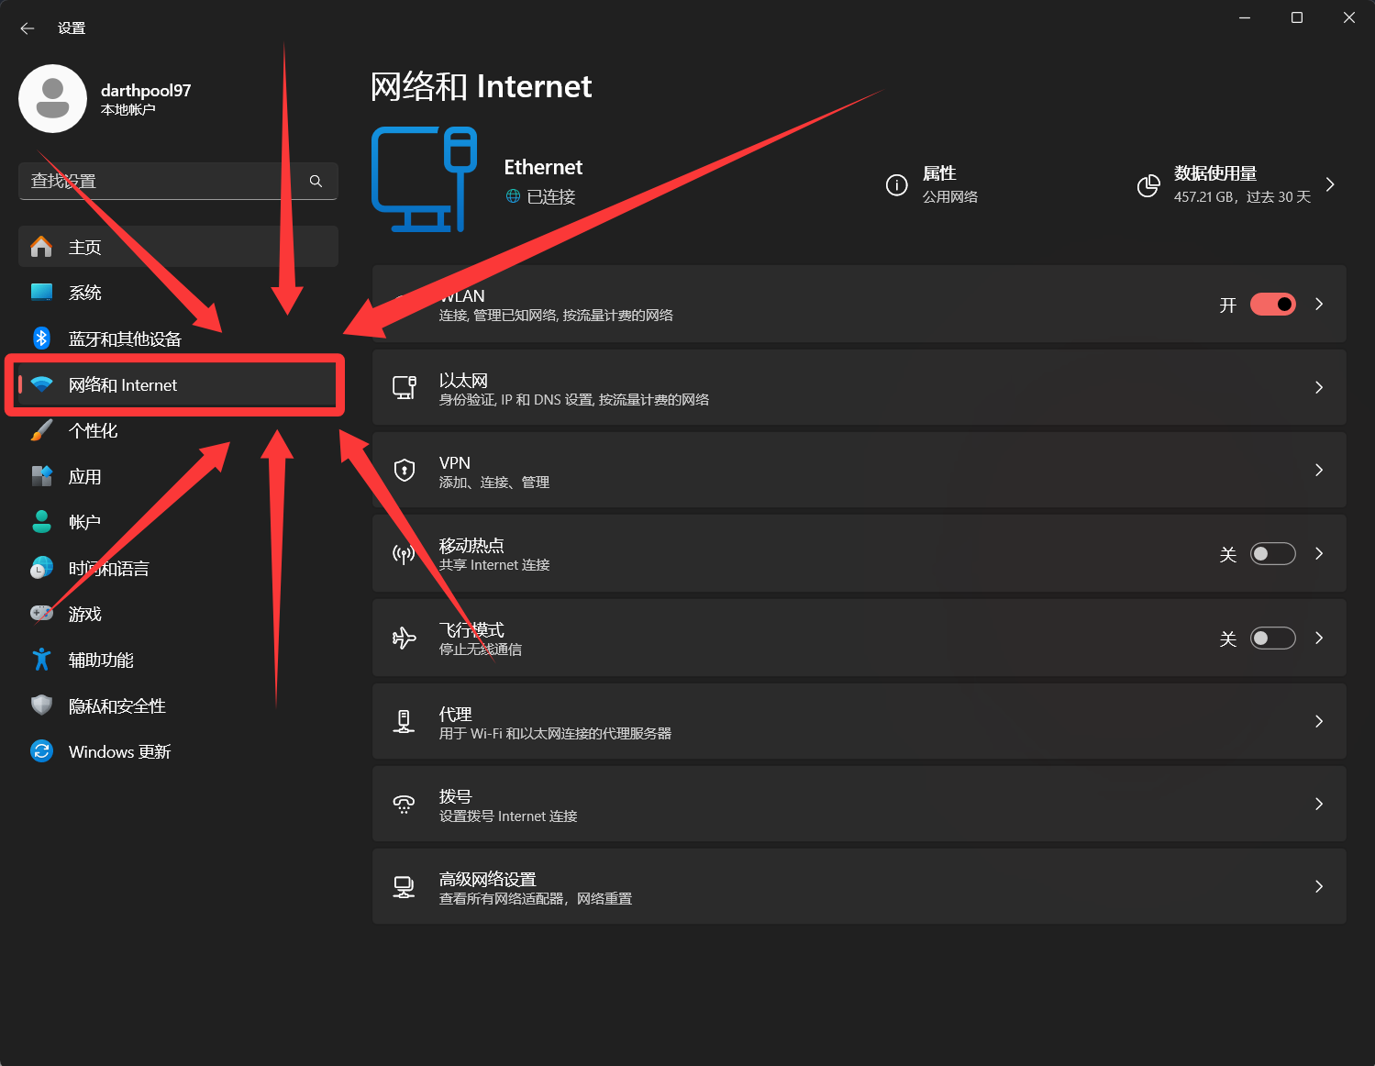Expand 以太网 settings with its chevron
Image resolution: width=1375 pixels, height=1066 pixels.
click(1318, 387)
